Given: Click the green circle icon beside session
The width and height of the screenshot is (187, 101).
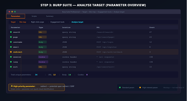Looking at the screenshot, I should coord(11,57).
